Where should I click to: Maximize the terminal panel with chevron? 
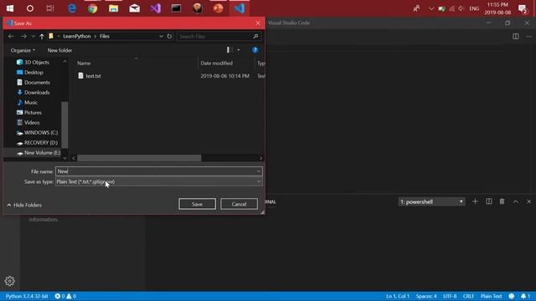pyautogui.click(x=516, y=202)
